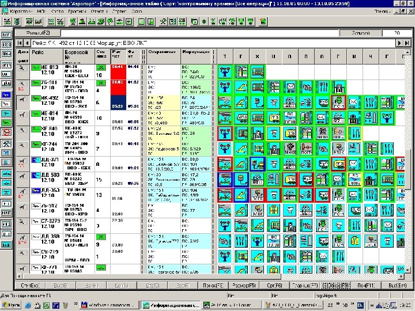
Task: Click the dark blue 05:20 planned time cell
Action: coord(118,103)
